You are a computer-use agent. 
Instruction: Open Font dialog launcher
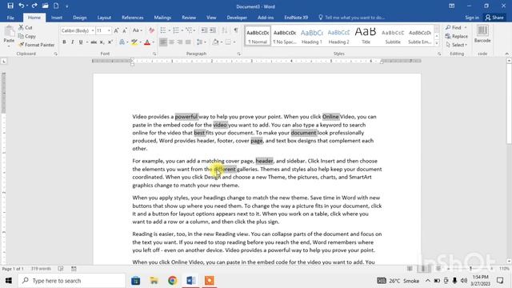coord(154,54)
